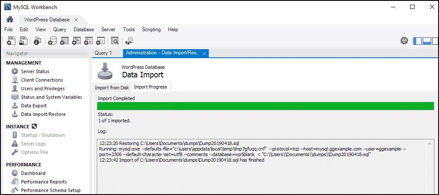Create a new schema toolbar icon
The image size is (439, 195).
52,41
